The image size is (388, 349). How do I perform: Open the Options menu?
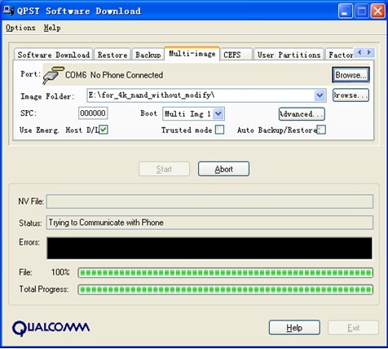20,28
